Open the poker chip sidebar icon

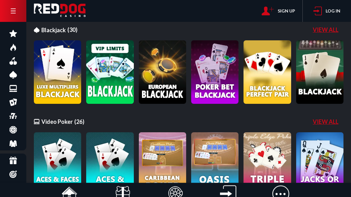point(13,130)
